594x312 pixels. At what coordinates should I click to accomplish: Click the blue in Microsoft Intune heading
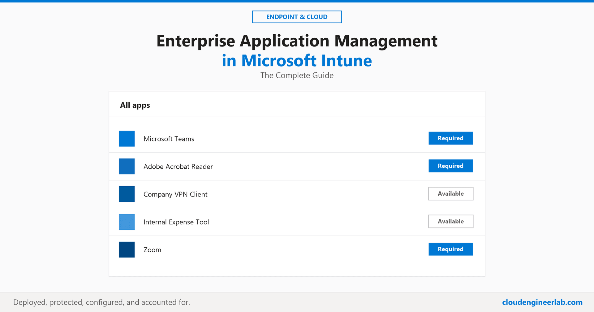[297, 60]
